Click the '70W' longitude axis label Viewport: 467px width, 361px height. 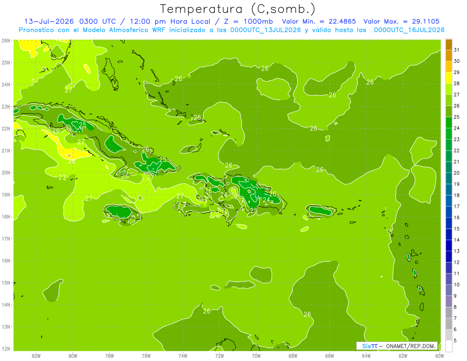tap(256, 355)
